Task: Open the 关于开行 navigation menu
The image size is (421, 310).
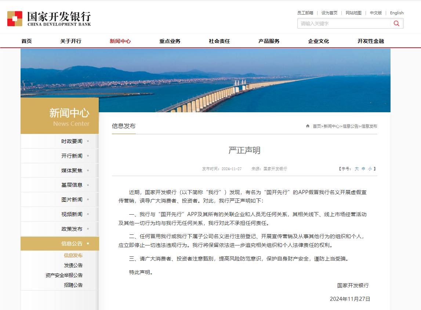Action: coord(71,41)
